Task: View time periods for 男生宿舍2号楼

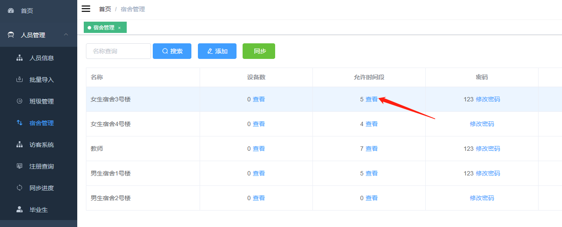Action: coord(371,198)
